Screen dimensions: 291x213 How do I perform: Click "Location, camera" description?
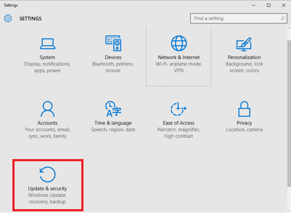(244, 130)
